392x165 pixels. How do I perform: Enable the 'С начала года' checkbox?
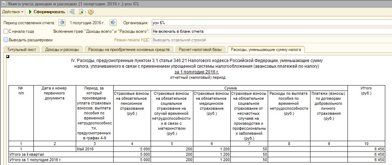click(6, 31)
